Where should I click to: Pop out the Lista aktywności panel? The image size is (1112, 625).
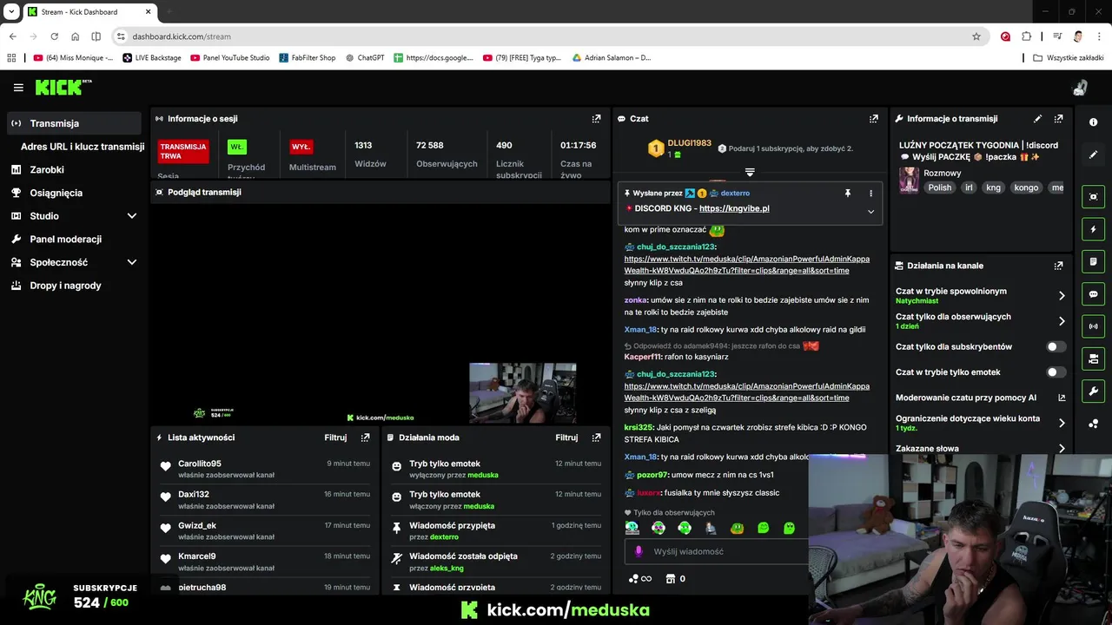coord(365,437)
